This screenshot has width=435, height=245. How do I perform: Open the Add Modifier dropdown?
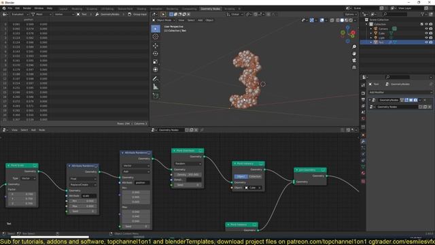[x=400, y=93]
